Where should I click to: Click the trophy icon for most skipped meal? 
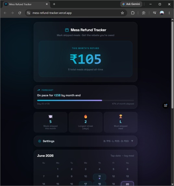point(121,117)
